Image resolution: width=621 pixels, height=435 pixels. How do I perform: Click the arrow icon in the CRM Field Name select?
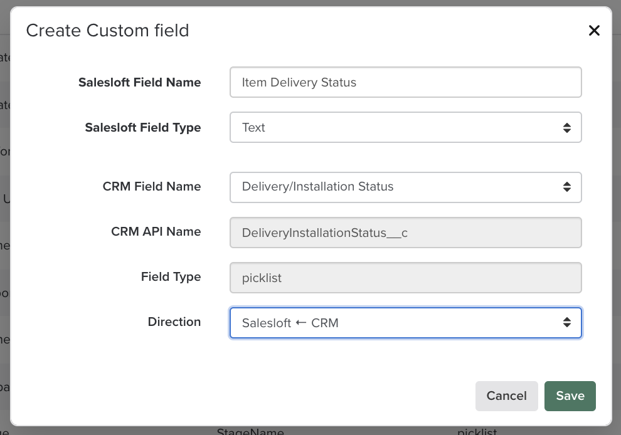point(566,187)
